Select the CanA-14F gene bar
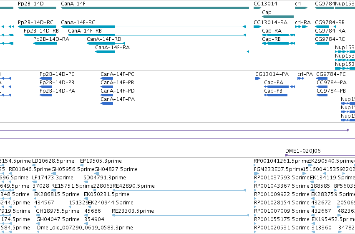The height and width of the screenshot is (234, 355). (155, 8)
